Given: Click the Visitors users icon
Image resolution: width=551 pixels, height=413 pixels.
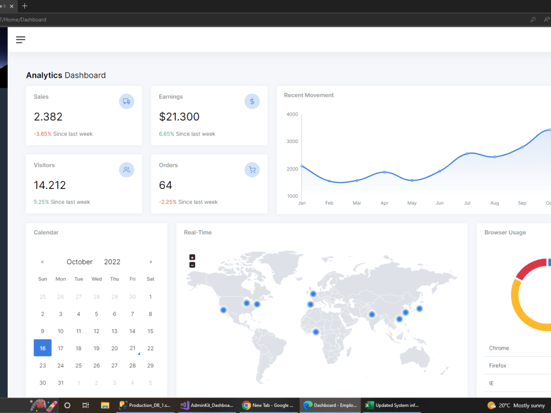Looking at the screenshot, I should [x=127, y=170].
